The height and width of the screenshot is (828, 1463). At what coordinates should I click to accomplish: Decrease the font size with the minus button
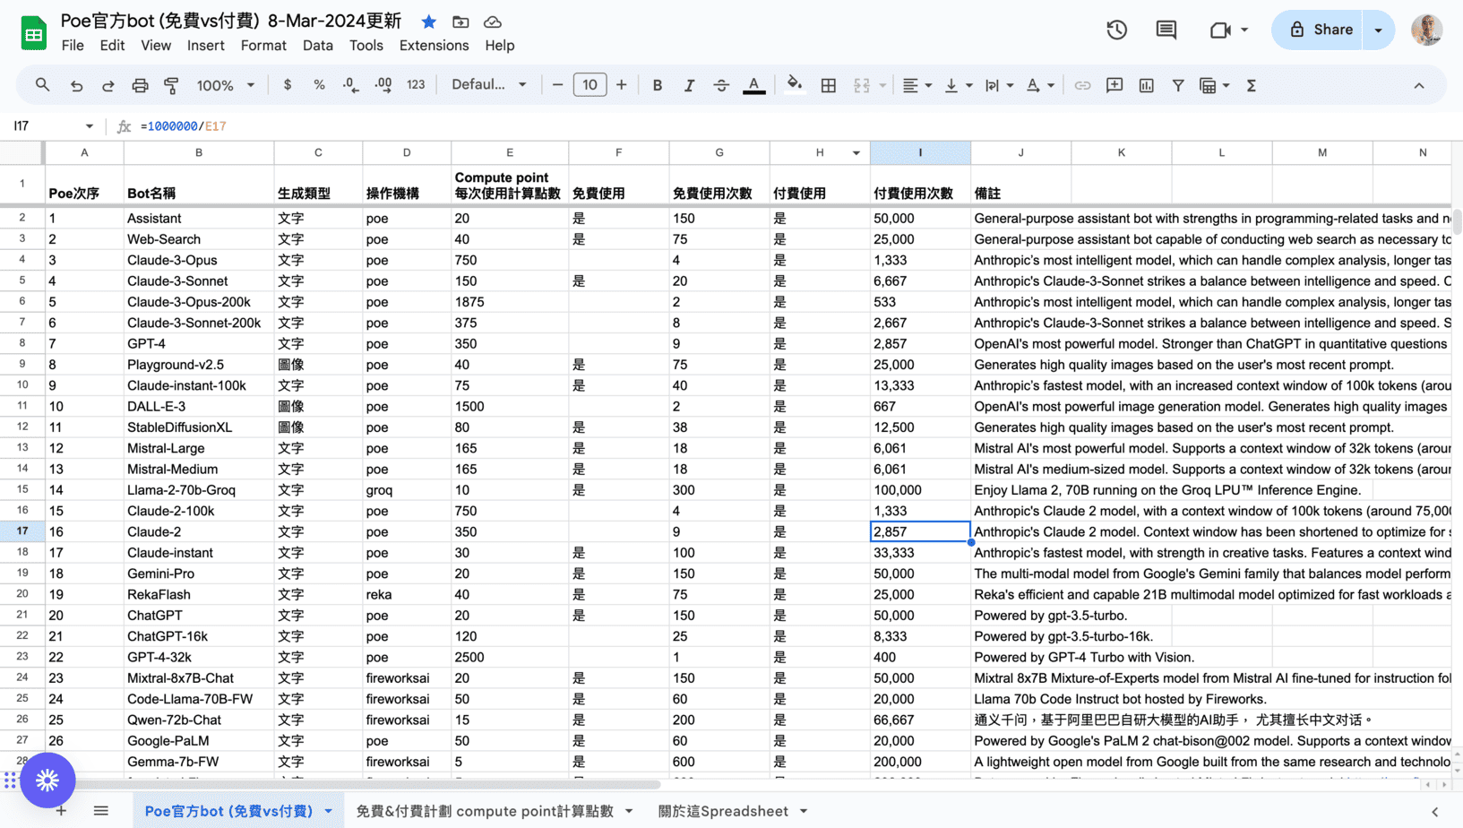pos(557,85)
